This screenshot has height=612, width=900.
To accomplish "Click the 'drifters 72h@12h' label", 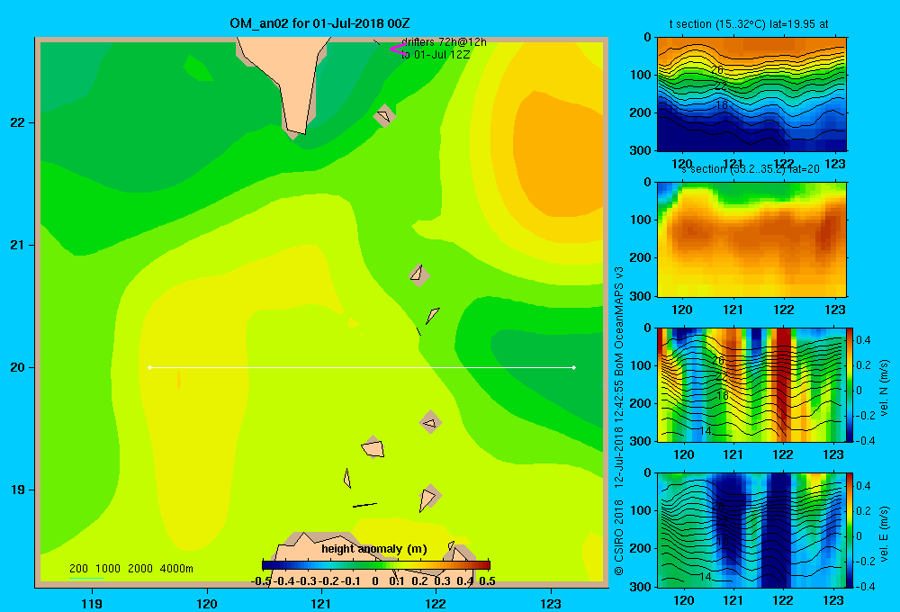I will pos(444,42).
